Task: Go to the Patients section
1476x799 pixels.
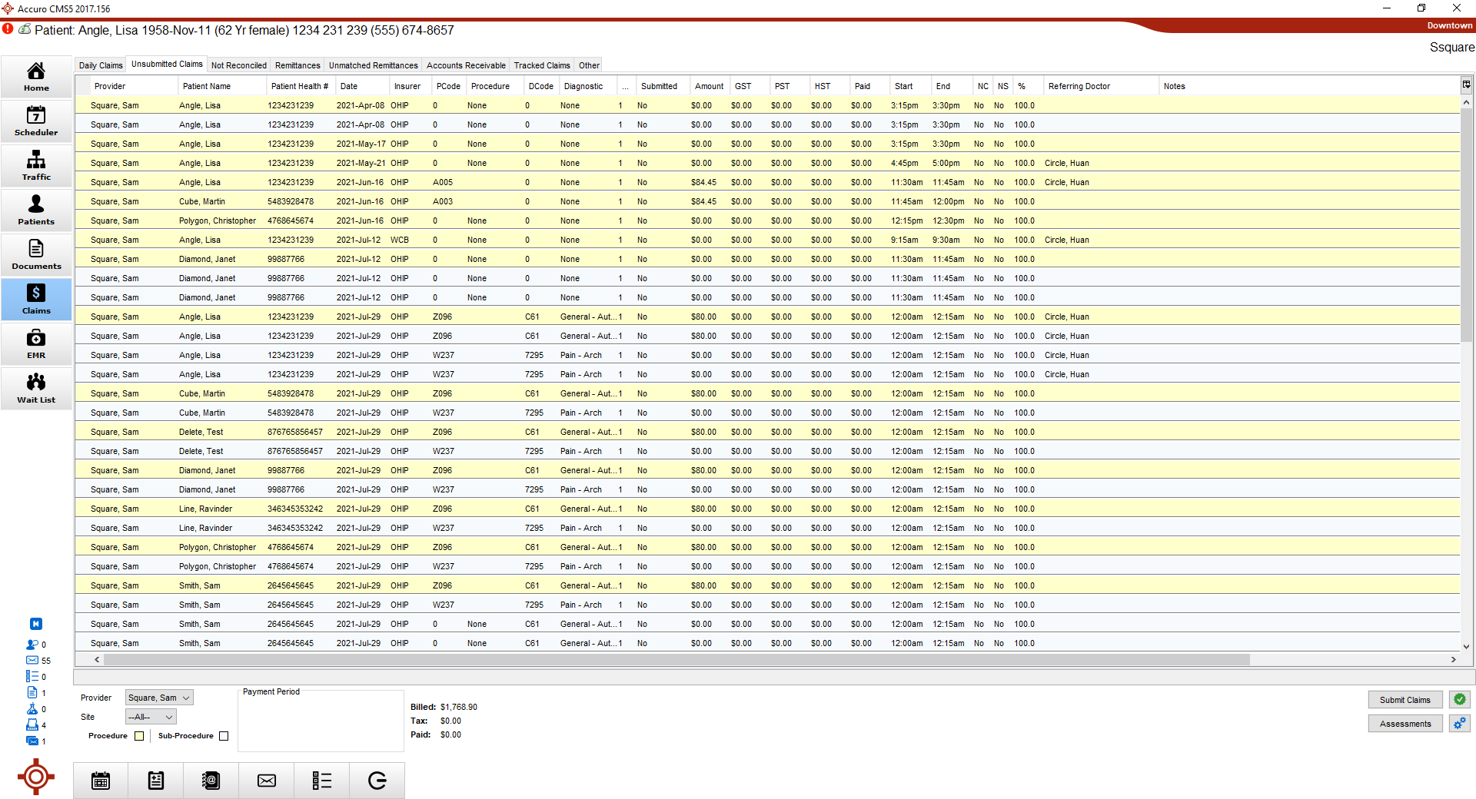Action: [x=36, y=210]
